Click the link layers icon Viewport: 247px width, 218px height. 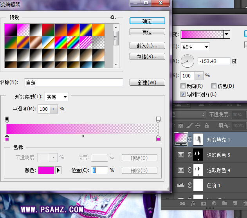182,204
